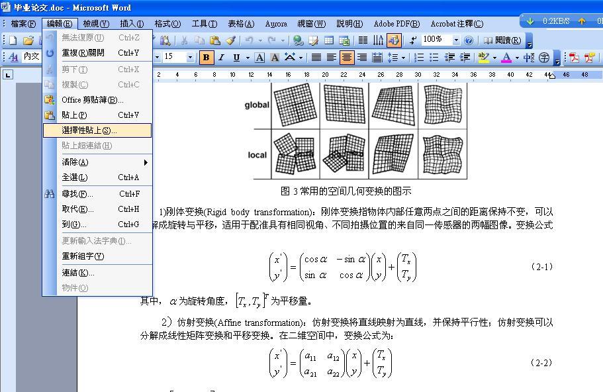Click the Tables and Borders pencil icon
Image resolution: width=603 pixels, height=392 pixels.
(x=314, y=40)
